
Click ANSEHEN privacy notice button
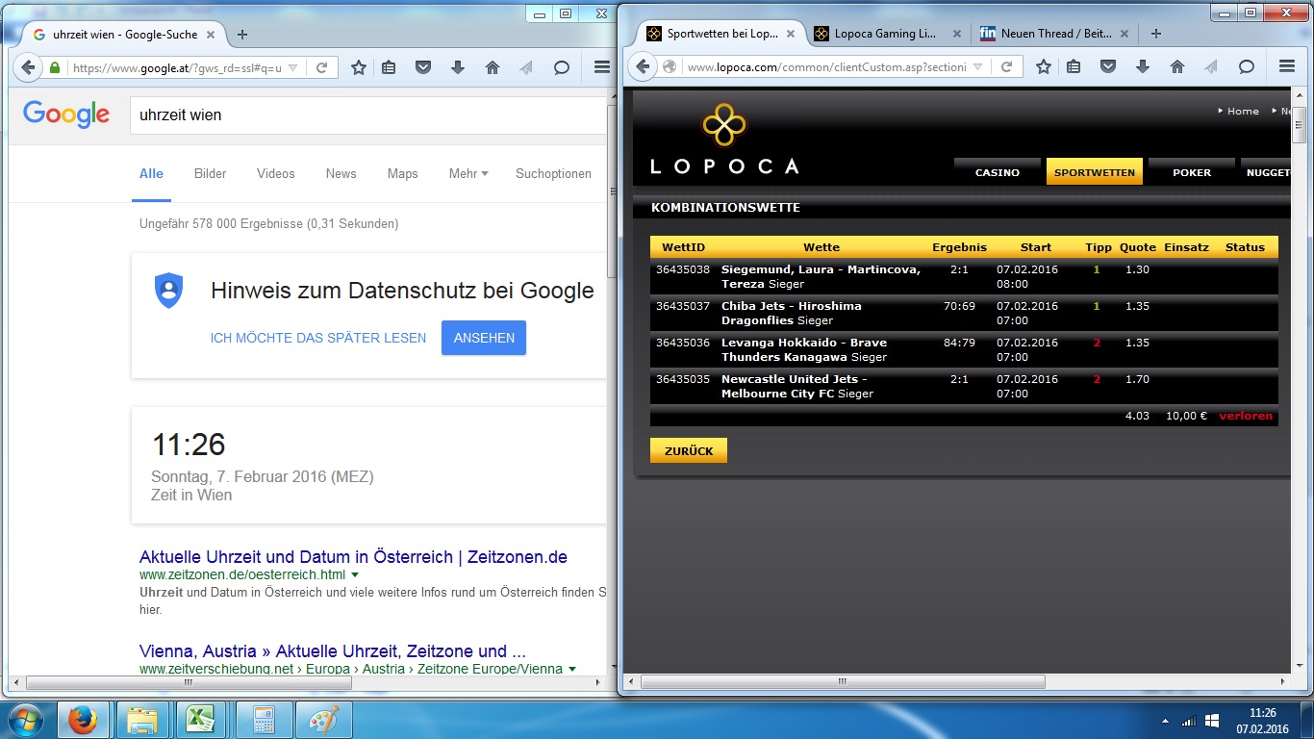coord(484,338)
